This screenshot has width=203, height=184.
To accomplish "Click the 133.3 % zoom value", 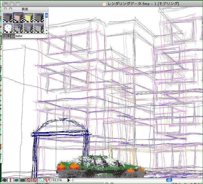I will click(x=56, y=180).
